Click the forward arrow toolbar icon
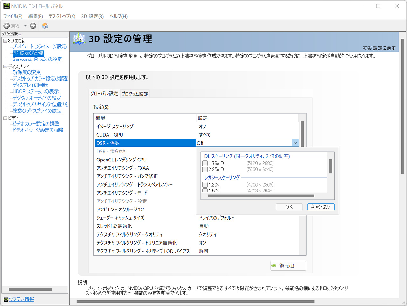 [33, 26]
